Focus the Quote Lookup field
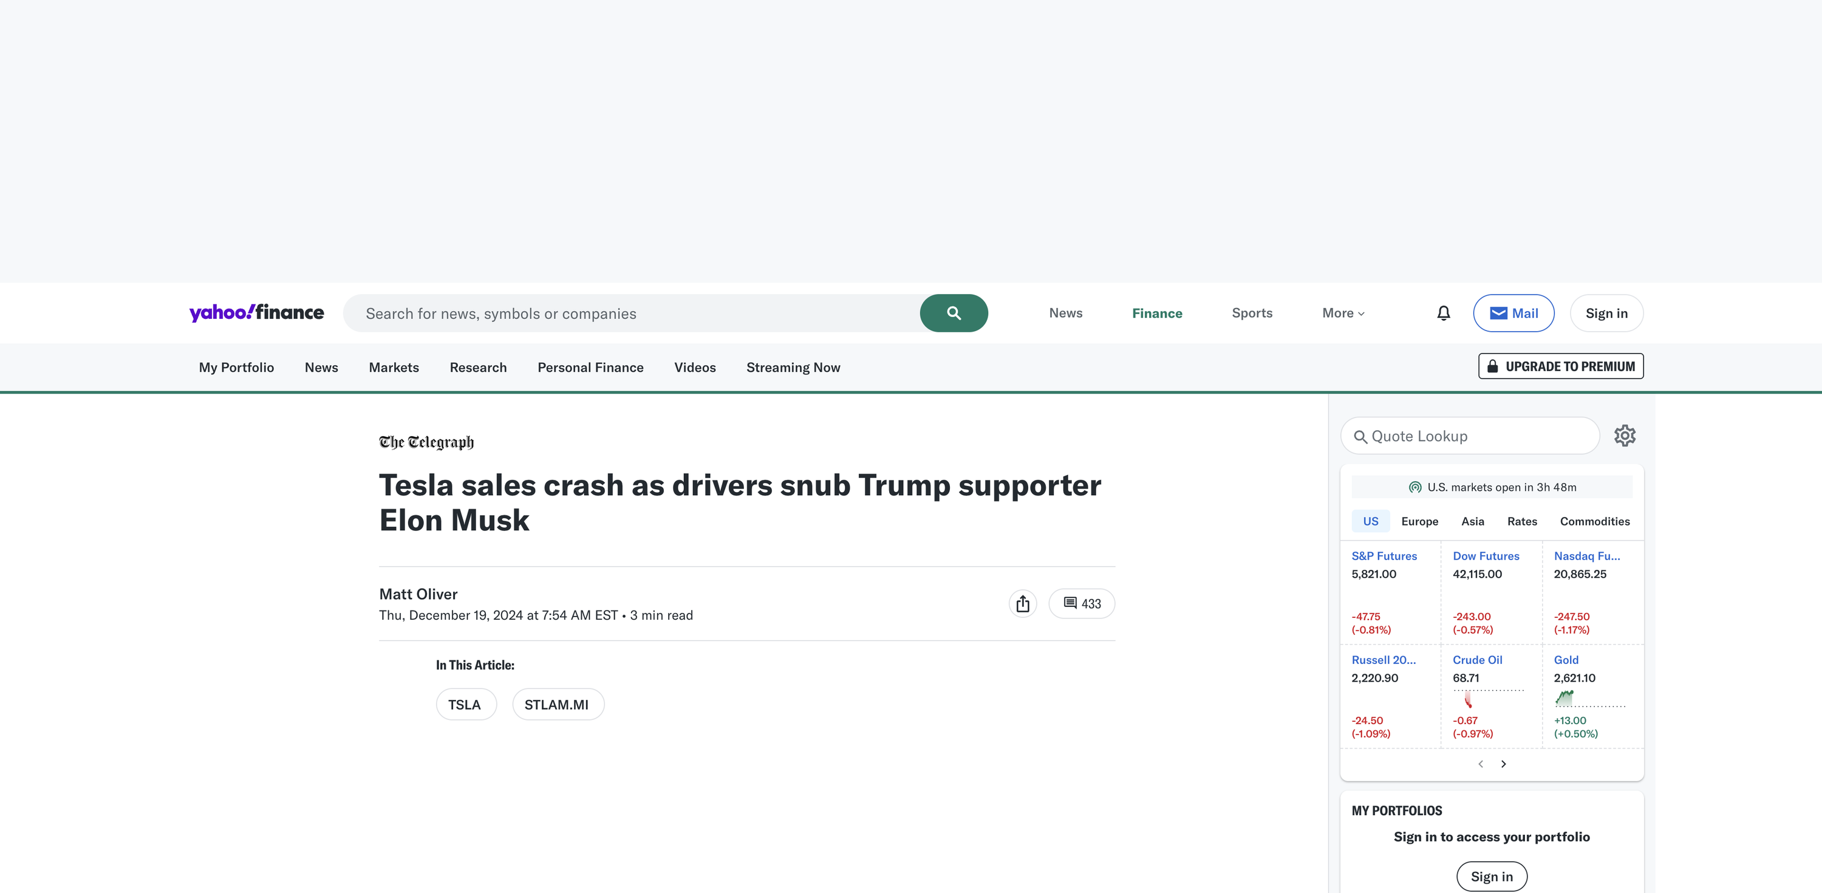Screen dimensions: 1822x893 [x=1470, y=436]
